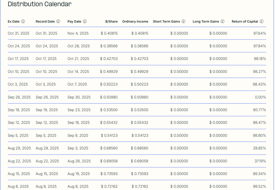Click the Nov 4, 2025 pay date cell
275x190 pixels.
78,33
